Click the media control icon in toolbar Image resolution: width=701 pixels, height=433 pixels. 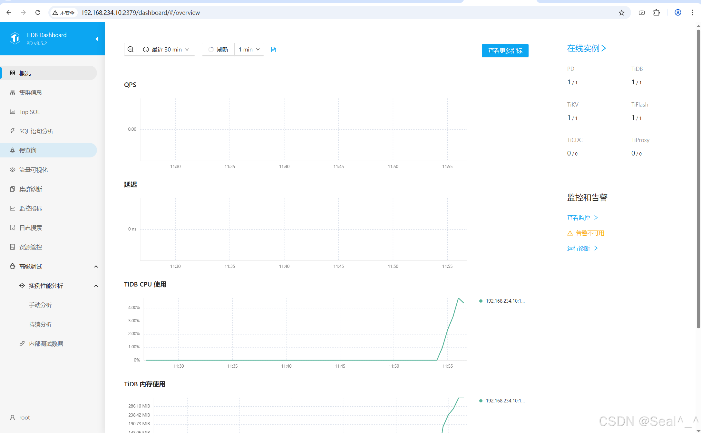[x=642, y=13]
